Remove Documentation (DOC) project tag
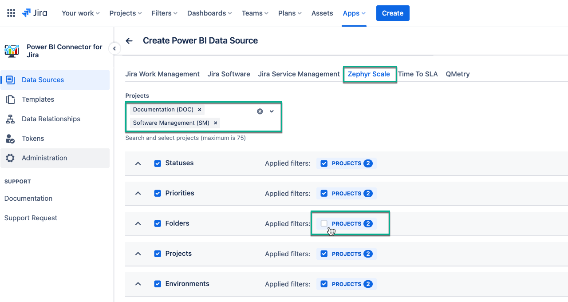The height and width of the screenshot is (302, 568). (200, 110)
